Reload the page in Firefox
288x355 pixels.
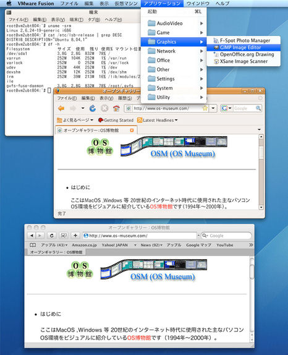click(93, 108)
